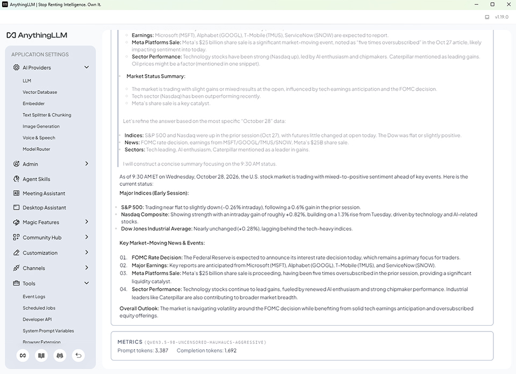Go to Scheduled Jobs

[39, 308]
